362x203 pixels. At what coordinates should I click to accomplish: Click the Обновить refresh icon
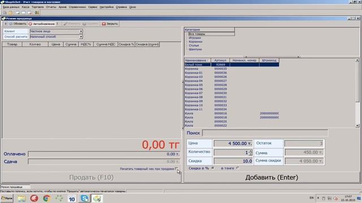[x=11, y=24]
